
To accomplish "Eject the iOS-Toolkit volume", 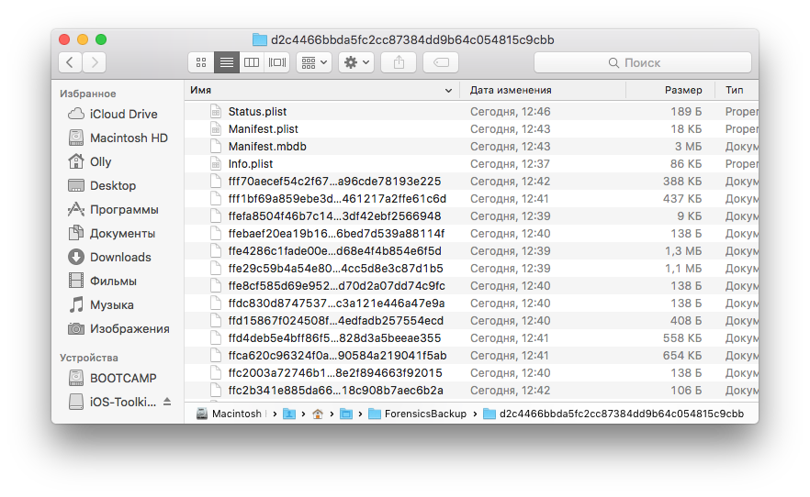I will [x=167, y=403].
